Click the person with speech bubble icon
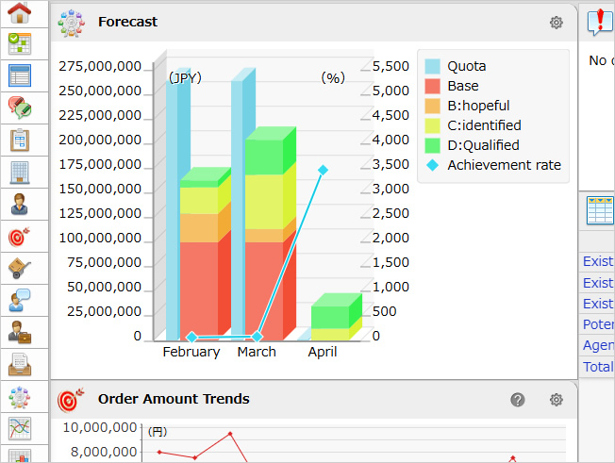615x463 pixels. coord(19,300)
